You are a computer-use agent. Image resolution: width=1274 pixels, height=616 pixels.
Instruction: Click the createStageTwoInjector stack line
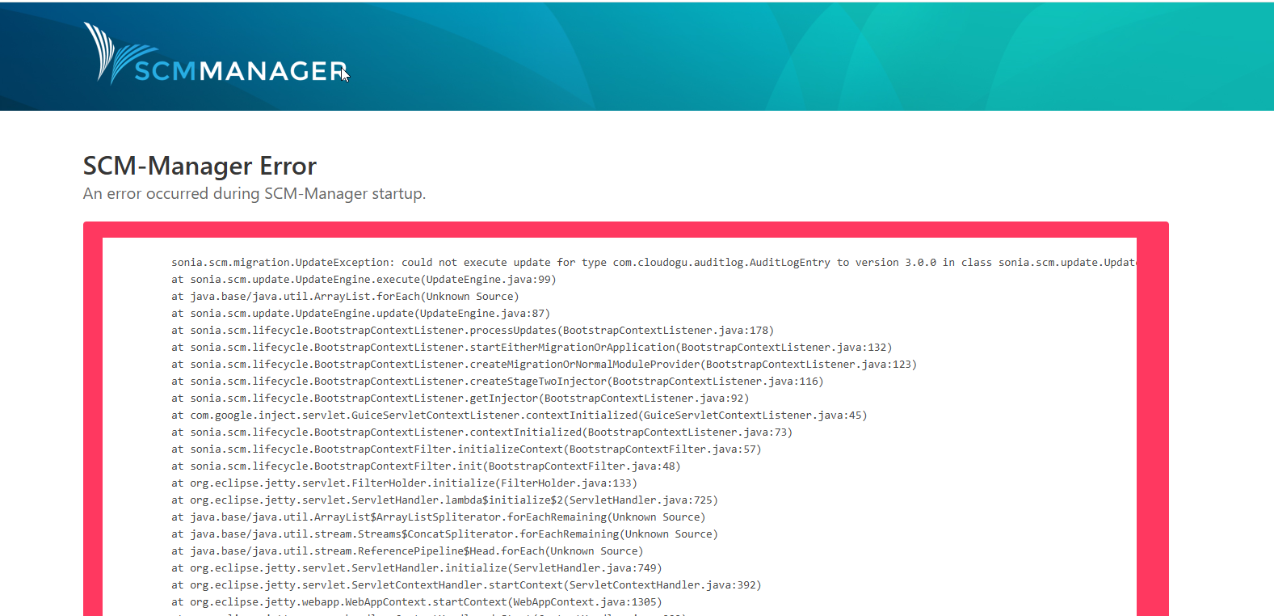click(498, 382)
